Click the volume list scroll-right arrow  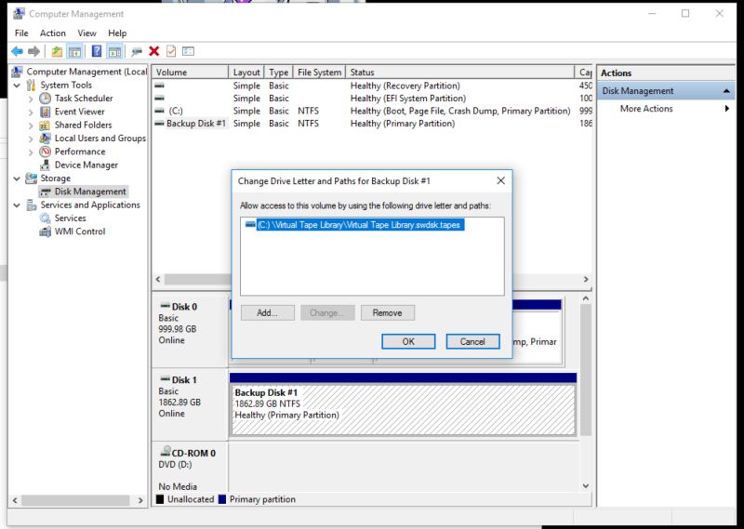[x=586, y=280]
